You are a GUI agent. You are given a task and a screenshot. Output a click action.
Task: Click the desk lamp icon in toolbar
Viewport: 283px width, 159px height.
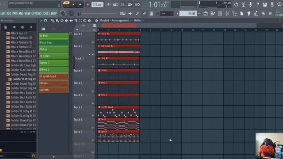pos(256,14)
